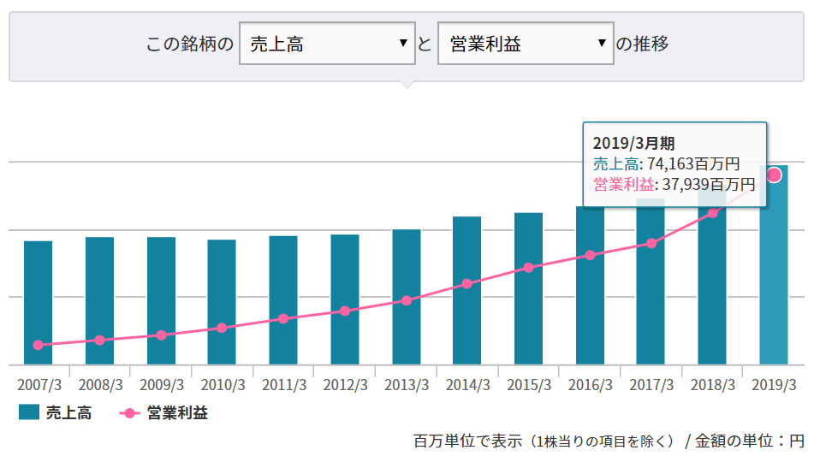Select the 2015/3 sales bar
This screenshot has width=814, height=456.
(x=528, y=291)
